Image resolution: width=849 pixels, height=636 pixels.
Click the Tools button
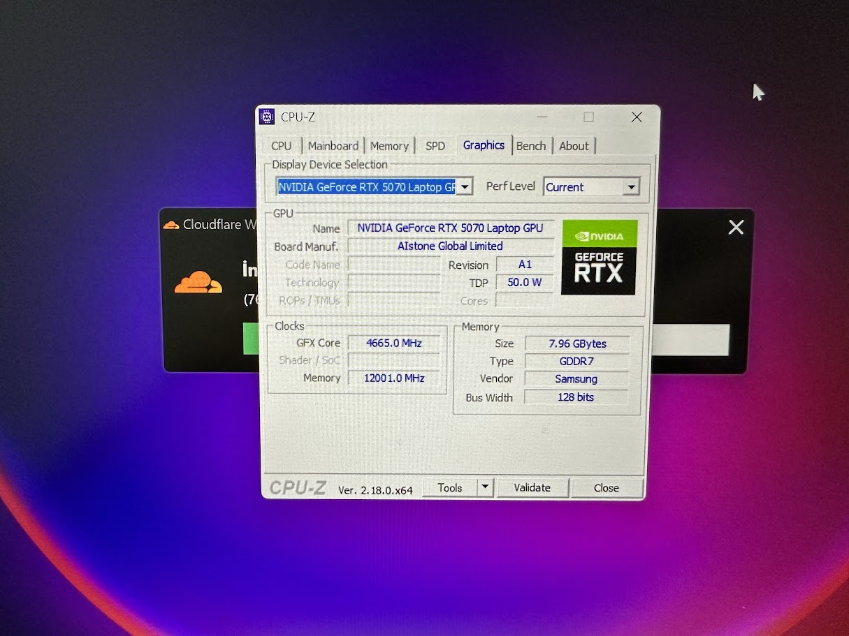[450, 488]
